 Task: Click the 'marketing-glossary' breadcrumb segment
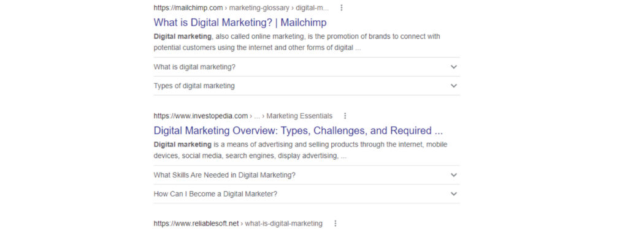[259, 7]
